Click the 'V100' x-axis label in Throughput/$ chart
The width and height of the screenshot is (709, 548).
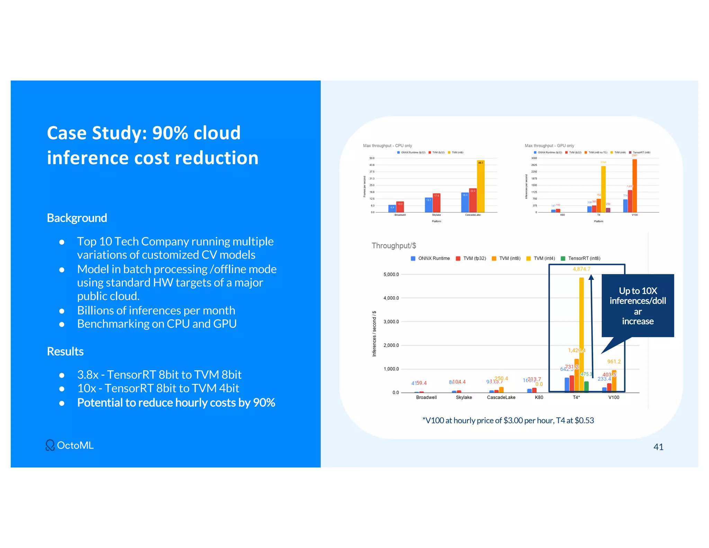(x=614, y=397)
